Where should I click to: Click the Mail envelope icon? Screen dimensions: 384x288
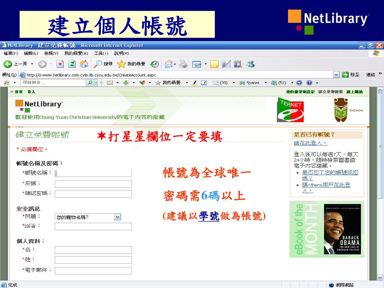[x=169, y=64]
